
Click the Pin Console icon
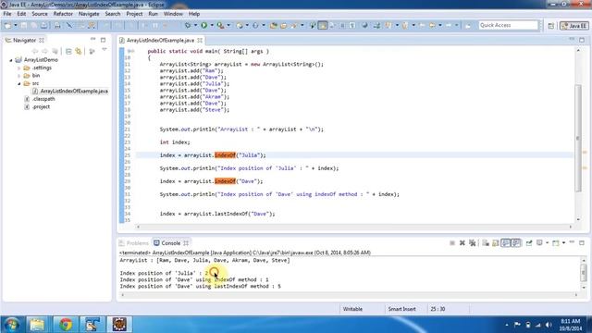[x=529, y=243]
